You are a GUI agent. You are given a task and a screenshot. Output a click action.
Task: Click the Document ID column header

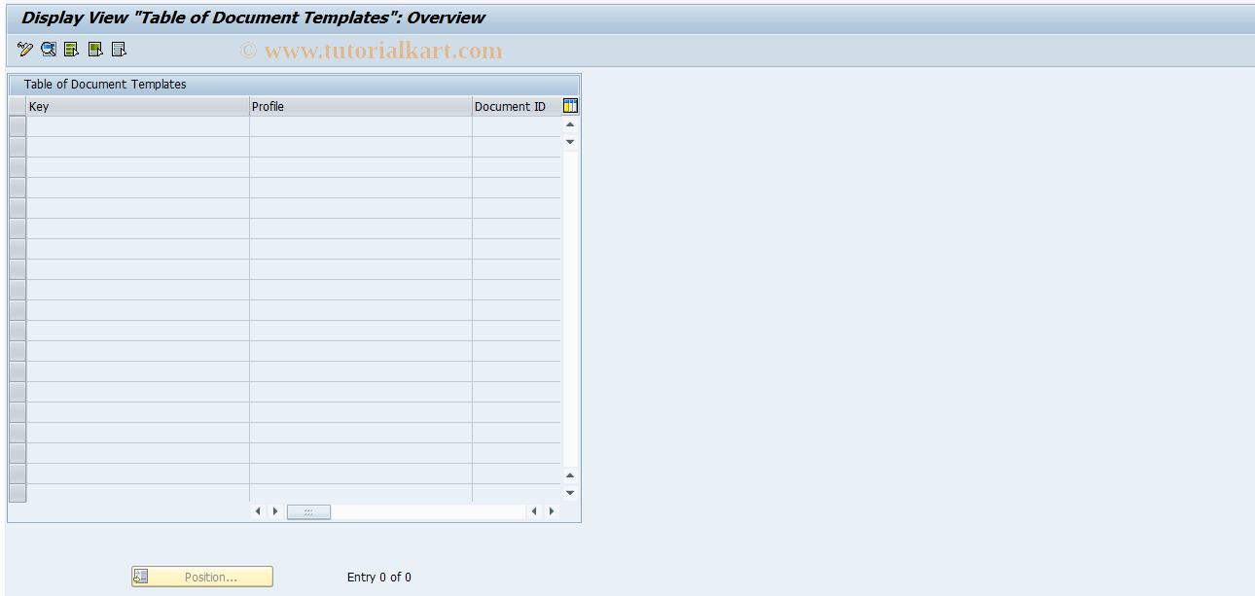pyautogui.click(x=517, y=107)
